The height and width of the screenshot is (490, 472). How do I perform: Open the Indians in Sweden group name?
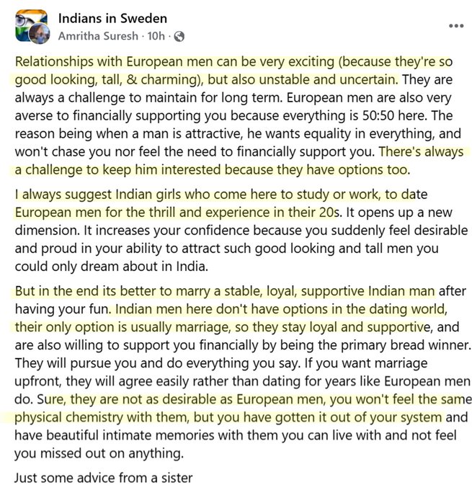point(112,19)
